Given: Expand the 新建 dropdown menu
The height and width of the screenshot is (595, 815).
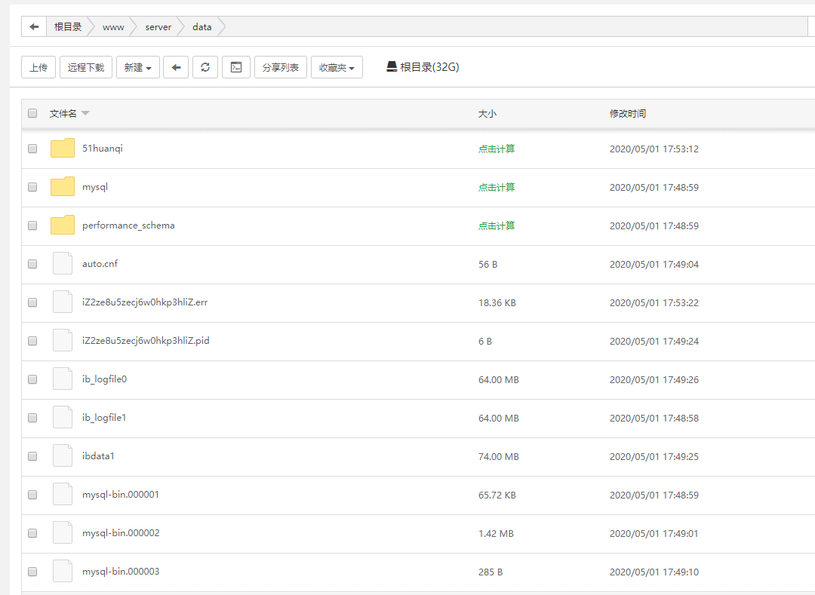Looking at the screenshot, I should (138, 67).
